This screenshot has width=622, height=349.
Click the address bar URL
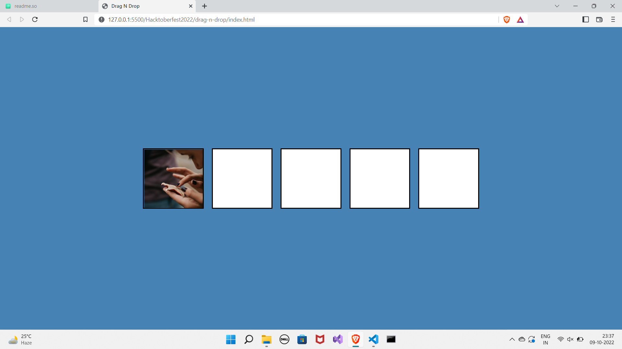pos(181,20)
